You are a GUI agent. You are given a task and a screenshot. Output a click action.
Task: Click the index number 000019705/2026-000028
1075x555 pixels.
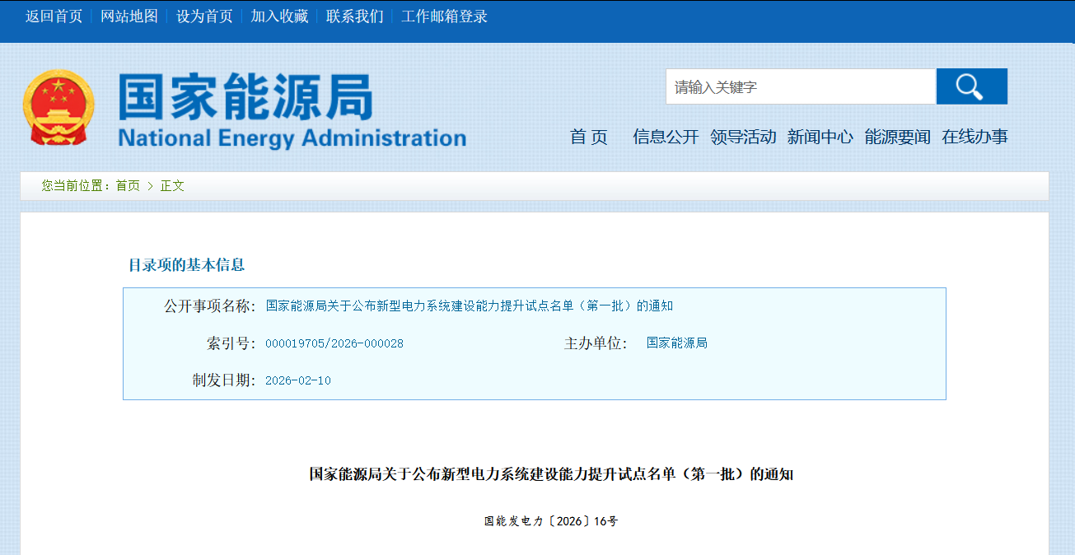334,343
